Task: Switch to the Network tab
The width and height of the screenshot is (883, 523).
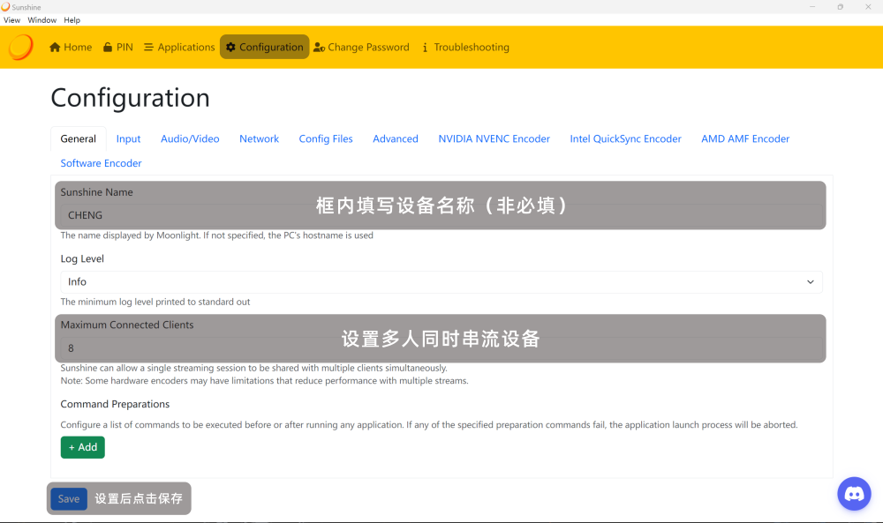Action: pyautogui.click(x=259, y=138)
